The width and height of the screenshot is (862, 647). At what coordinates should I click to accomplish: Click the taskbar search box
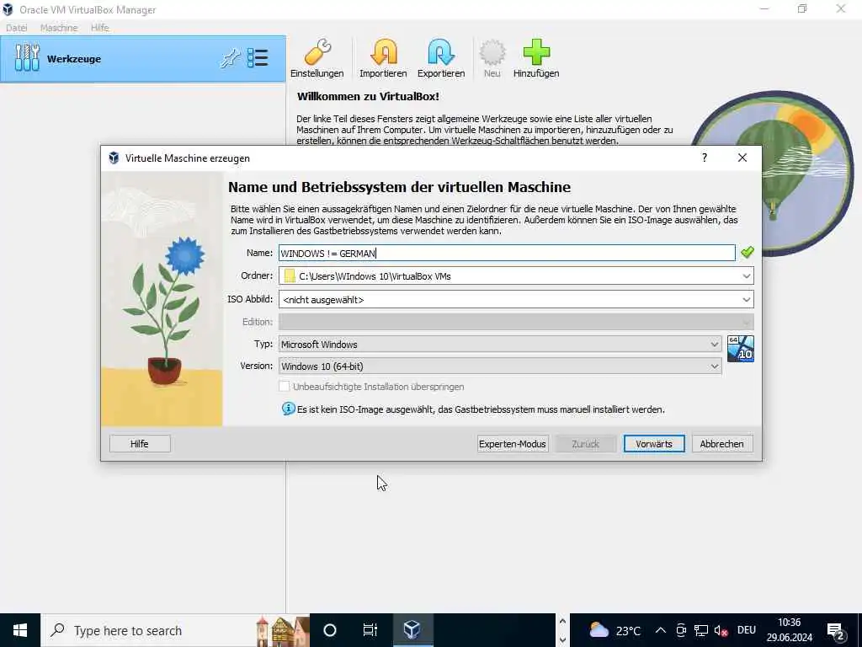click(175, 630)
